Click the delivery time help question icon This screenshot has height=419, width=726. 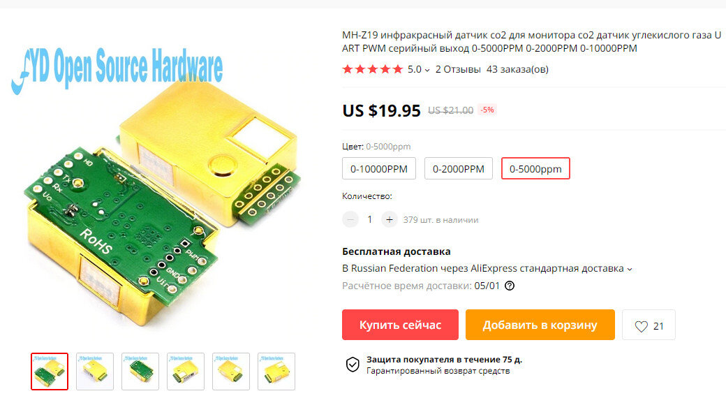(510, 286)
